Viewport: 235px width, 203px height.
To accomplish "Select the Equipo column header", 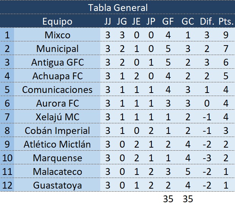I will (x=57, y=21).
